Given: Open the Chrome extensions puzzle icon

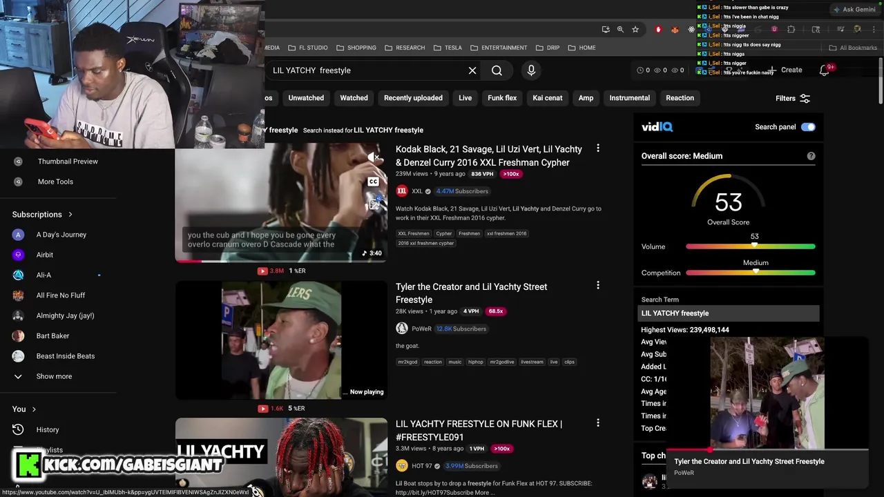Looking at the screenshot, I should point(791,30).
